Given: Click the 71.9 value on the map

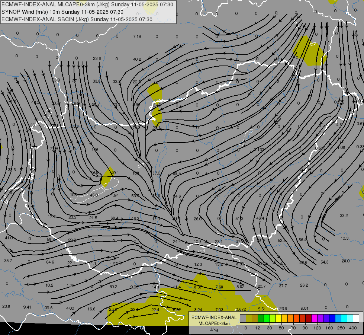Looking at the screenshot, I should [54, 148].
